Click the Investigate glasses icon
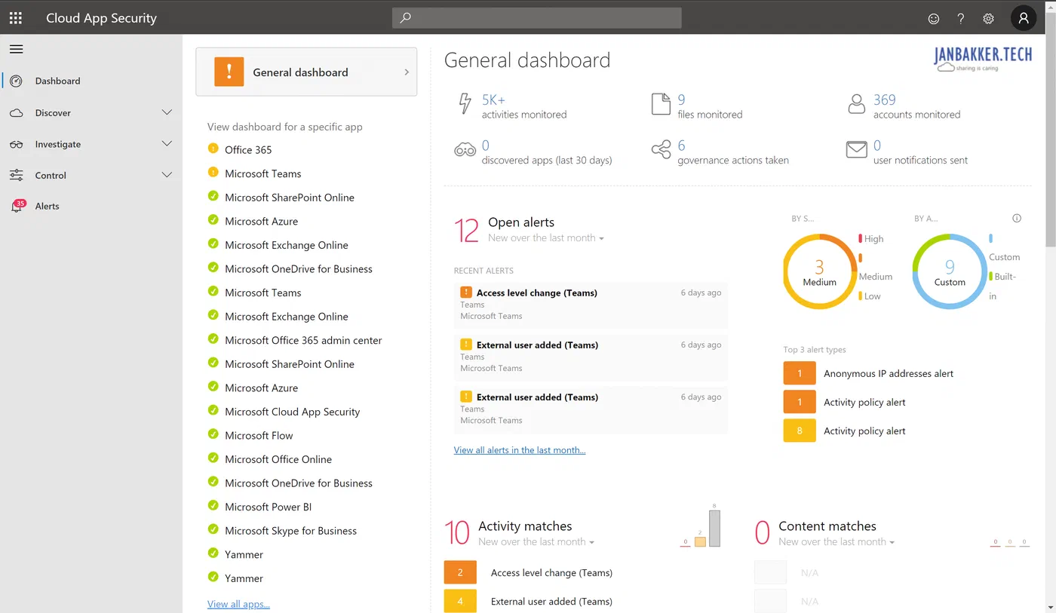The image size is (1056, 613). coord(16,144)
